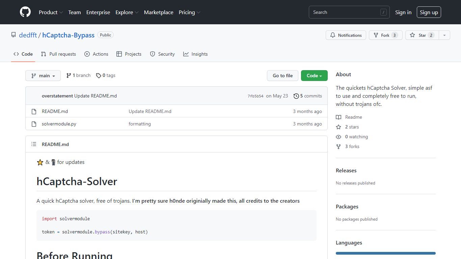The image size is (461, 259).
Task: Click the star icon next to 2 stars
Action: tap(338, 127)
